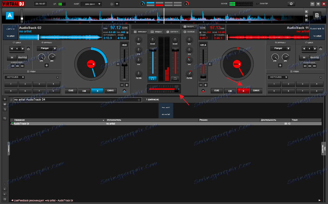Toggle loop activate icon on deck A
Image resolution: width=328 pixels, height=204 pixels.
[x=28, y=49]
